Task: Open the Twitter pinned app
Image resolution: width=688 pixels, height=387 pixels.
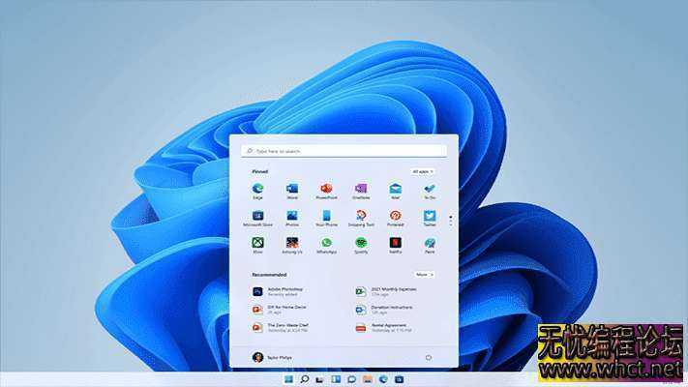Action: pyautogui.click(x=429, y=216)
